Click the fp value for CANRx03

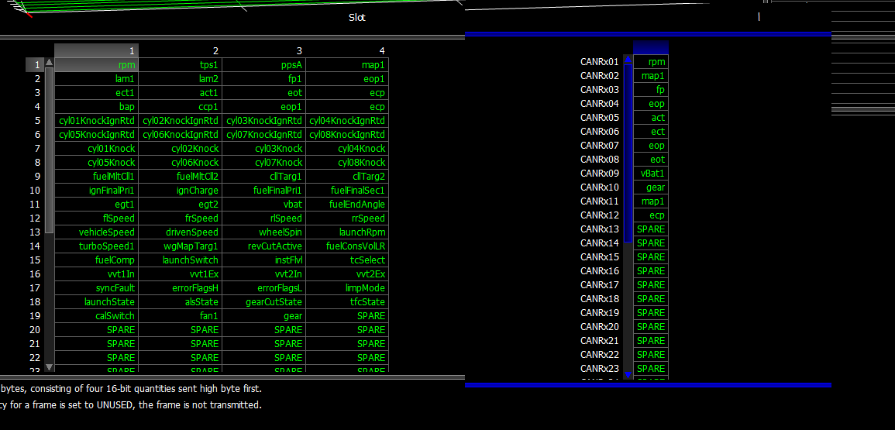(x=651, y=90)
